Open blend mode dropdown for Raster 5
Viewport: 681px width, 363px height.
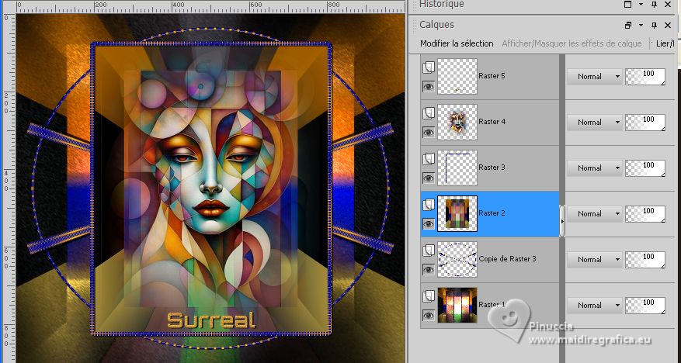tap(595, 76)
